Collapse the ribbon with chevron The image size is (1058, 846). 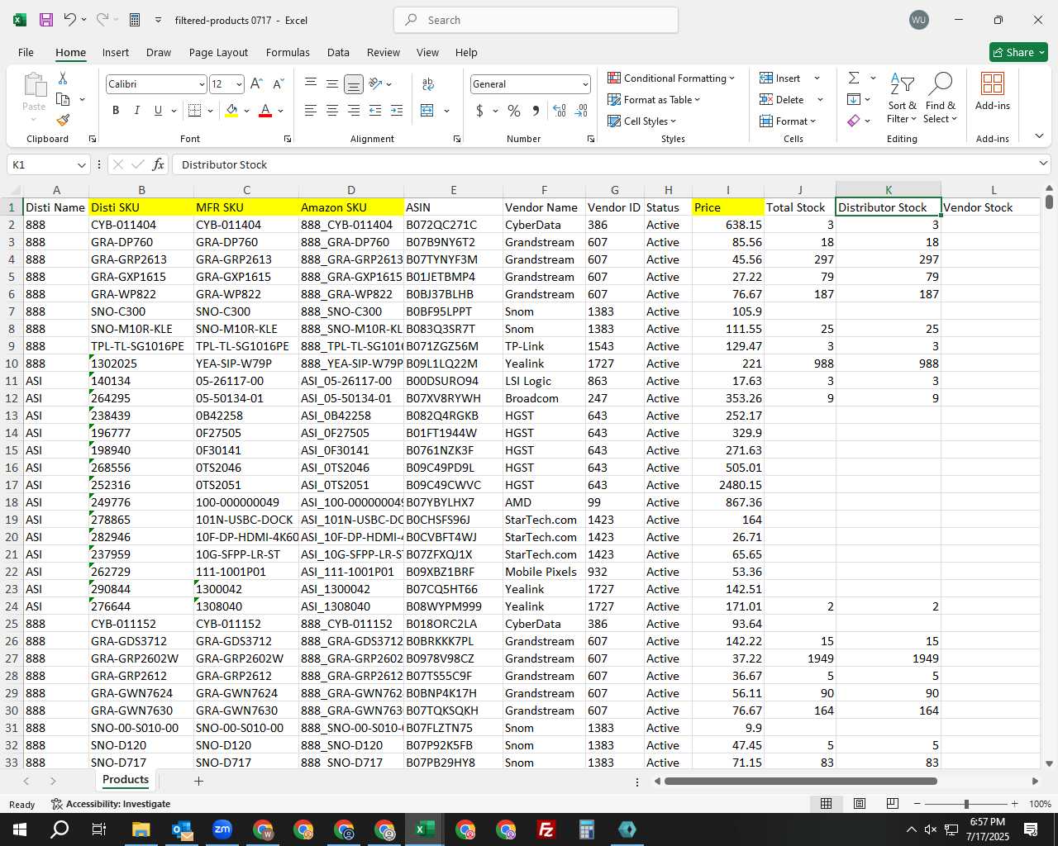point(1039,136)
